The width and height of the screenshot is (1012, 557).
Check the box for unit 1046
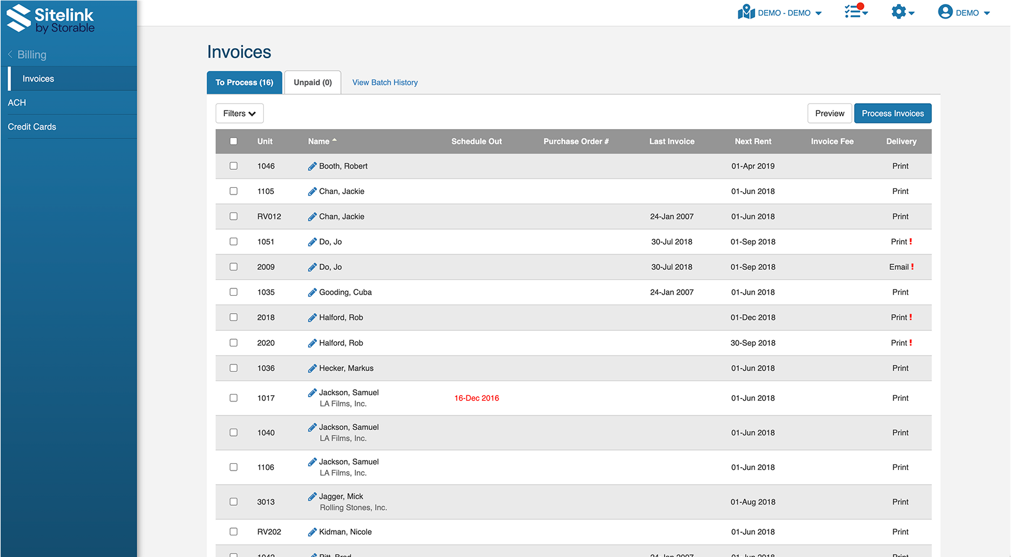pyautogui.click(x=234, y=166)
